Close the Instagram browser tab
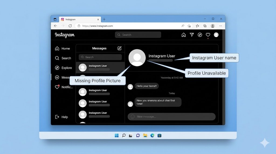Viewport: 276px width, 154px height. point(98,19)
